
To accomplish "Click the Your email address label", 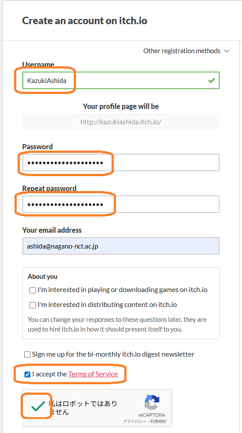I will [x=52, y=230].
